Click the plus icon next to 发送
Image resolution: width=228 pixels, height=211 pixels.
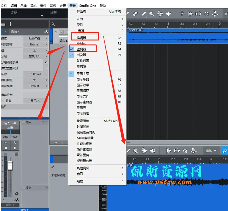click(47, 188)
